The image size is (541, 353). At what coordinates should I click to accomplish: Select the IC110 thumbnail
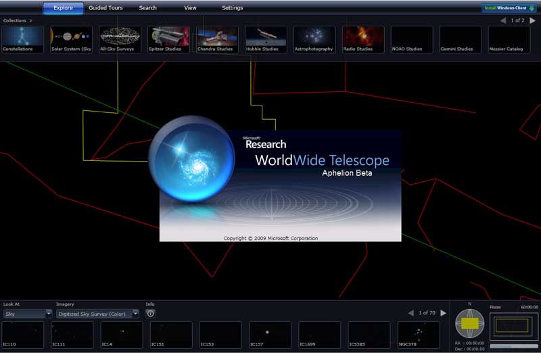coord(23,335)
